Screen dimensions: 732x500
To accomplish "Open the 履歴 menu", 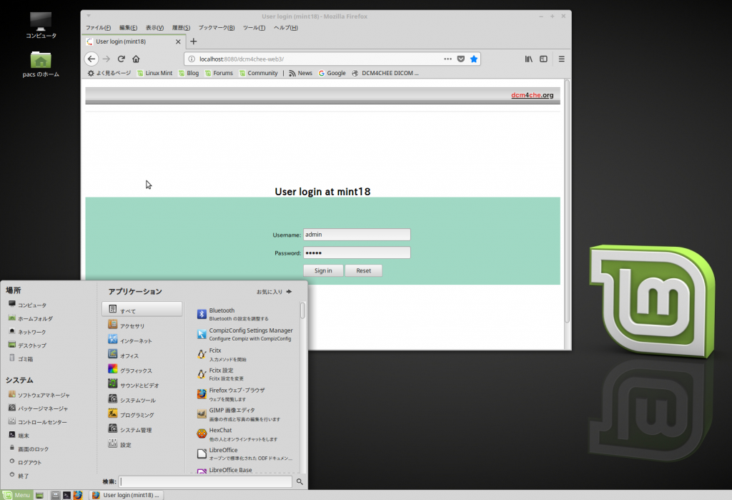I will coord(181,28).
